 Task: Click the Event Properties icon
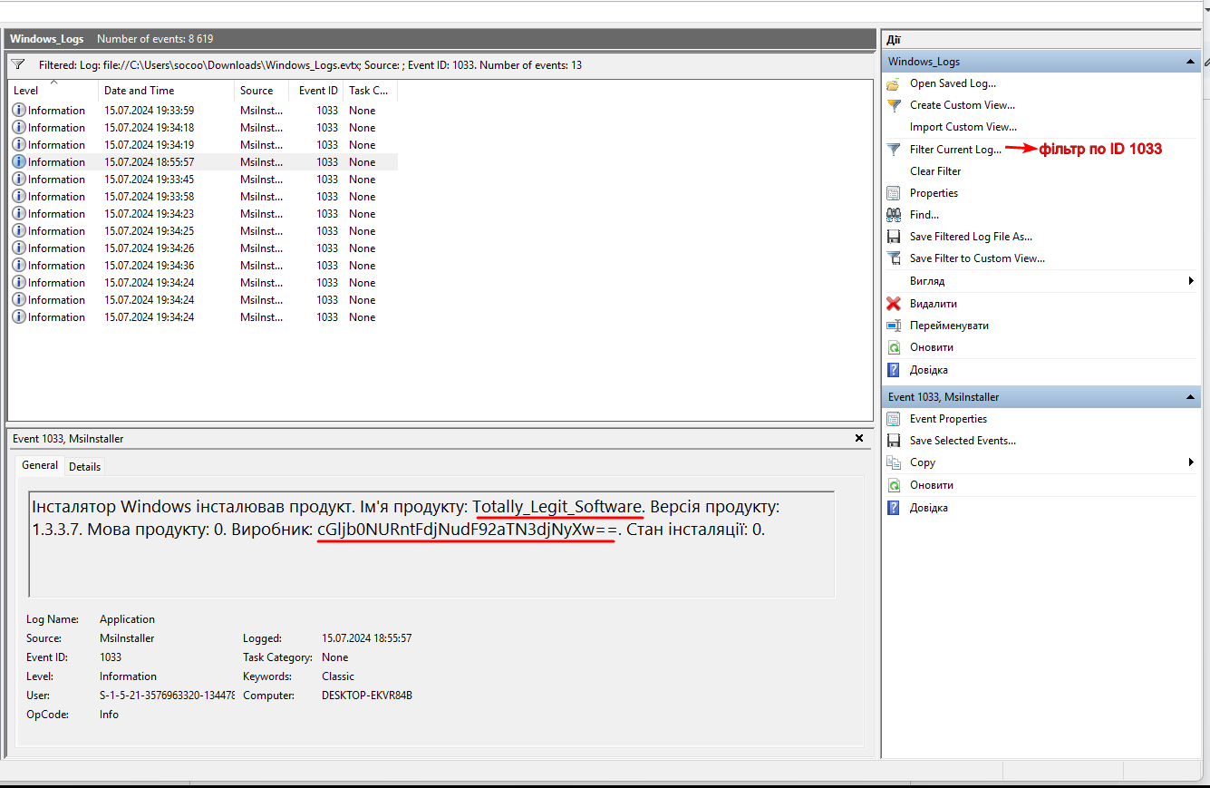893,419
